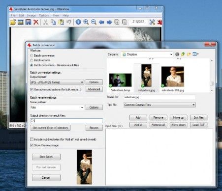The image size is (222, 191).
Task: Toggle Use advanced options for bulk resize
Action: coord(32,89)
